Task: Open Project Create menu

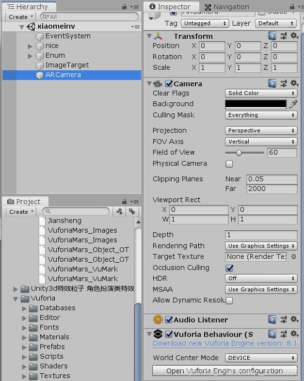Action: tap(21, 212)
